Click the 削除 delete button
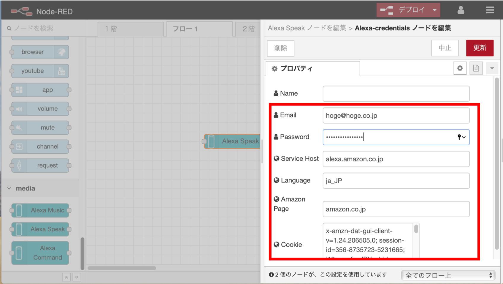Screen dimensions: 503x284 pyautogui.click(x=281, y=48)
